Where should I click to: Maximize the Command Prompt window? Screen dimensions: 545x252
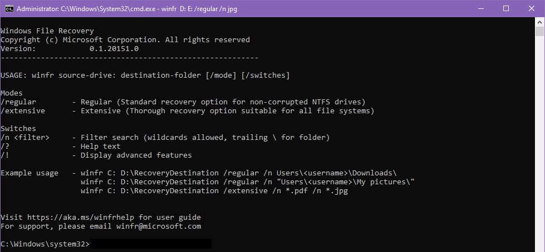pos(506,9)
